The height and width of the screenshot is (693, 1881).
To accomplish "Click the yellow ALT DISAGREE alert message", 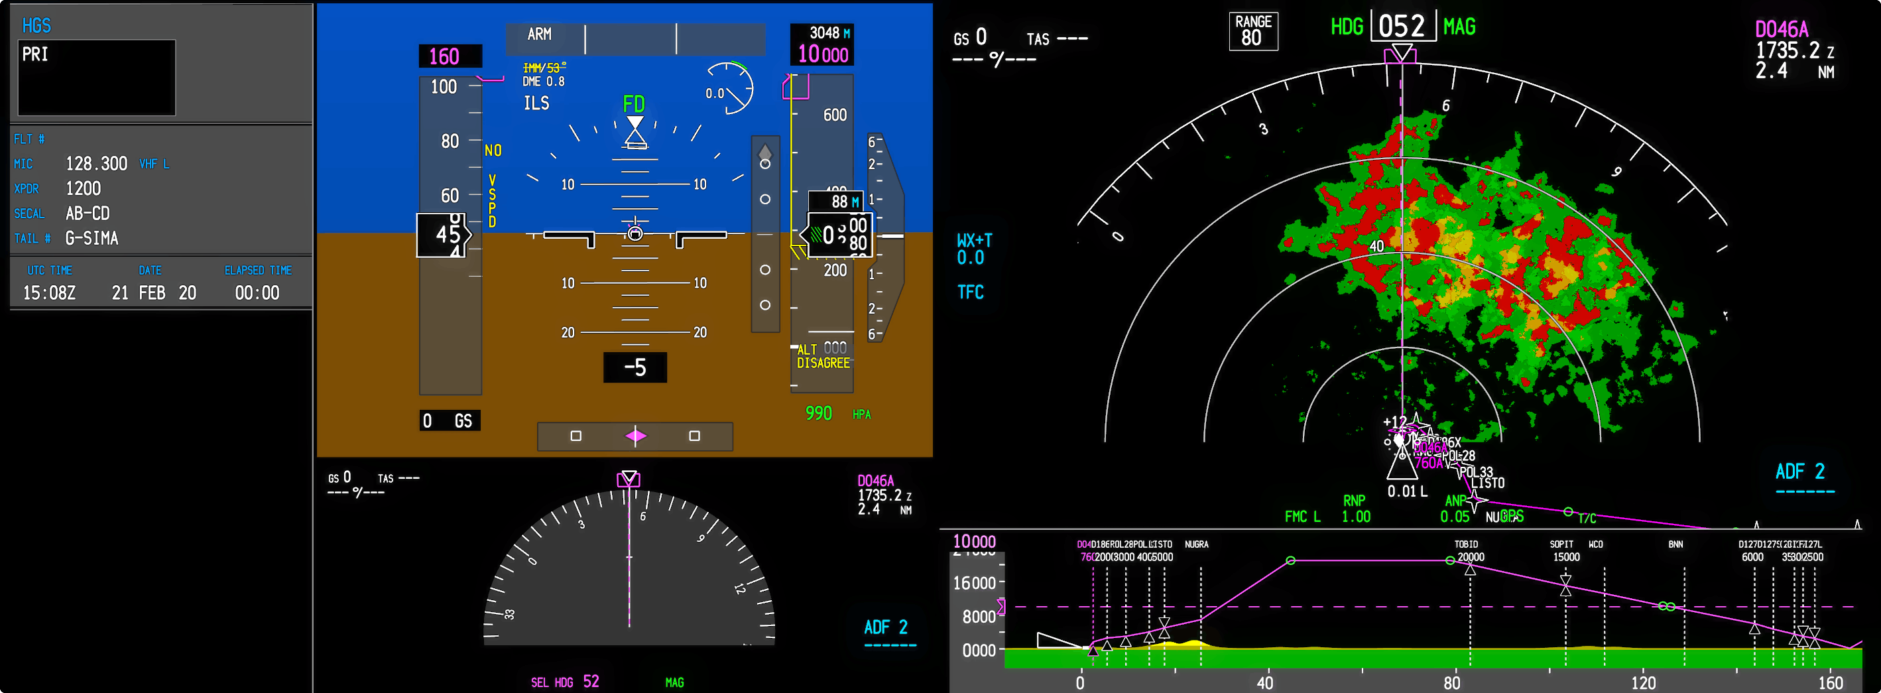I will tap(822, 356).
